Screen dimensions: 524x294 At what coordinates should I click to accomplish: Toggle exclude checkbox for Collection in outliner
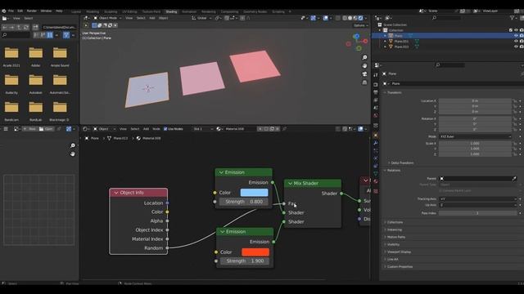point(511,30)
